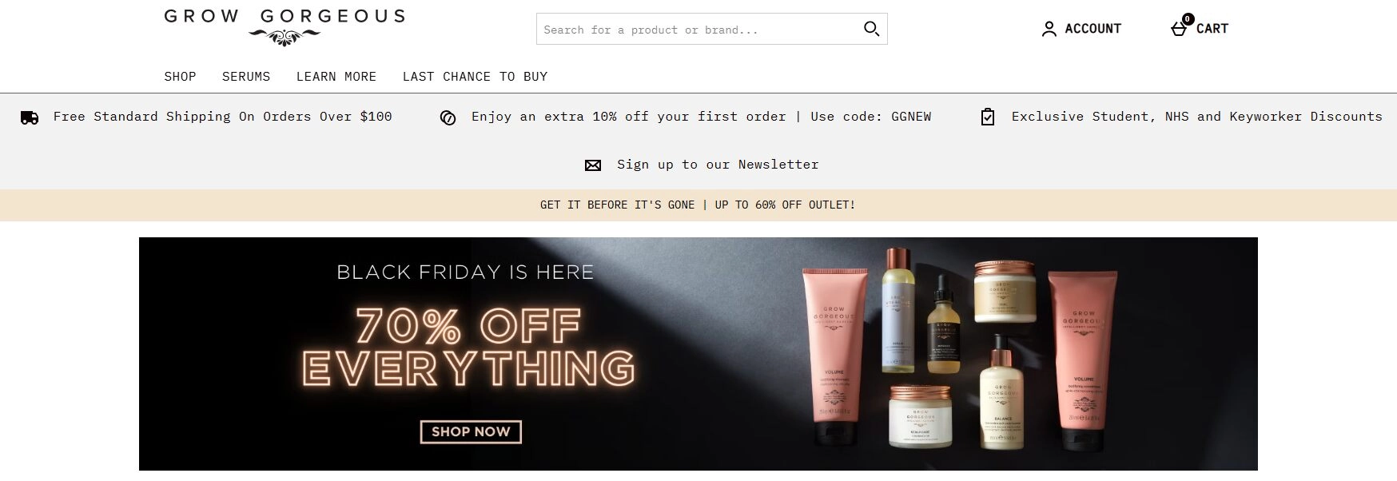Click the newsletter envelope icon
This screenshot has height=481, width=1397.
593,165
